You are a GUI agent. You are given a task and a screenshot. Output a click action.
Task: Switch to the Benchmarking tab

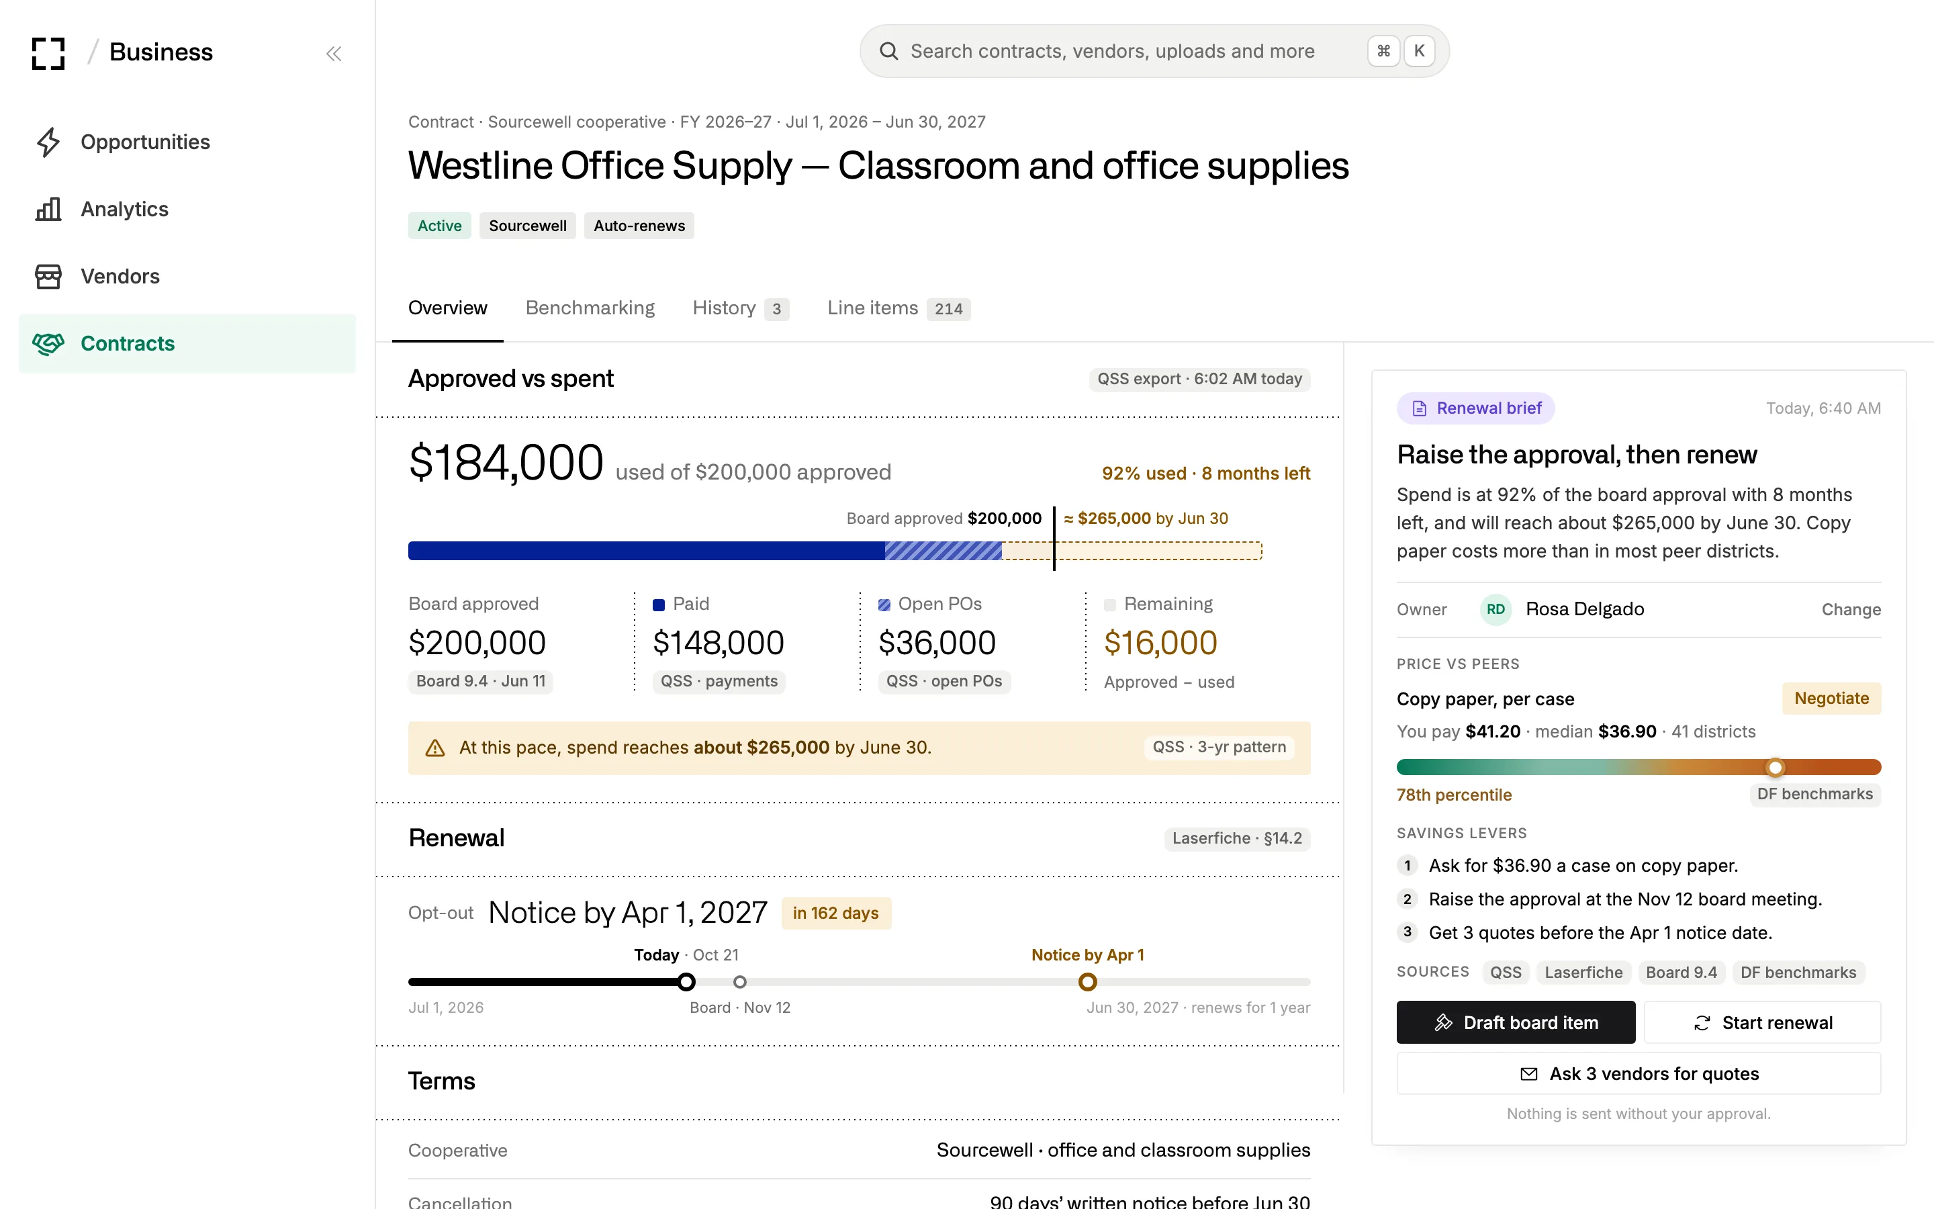click(590, 308)
